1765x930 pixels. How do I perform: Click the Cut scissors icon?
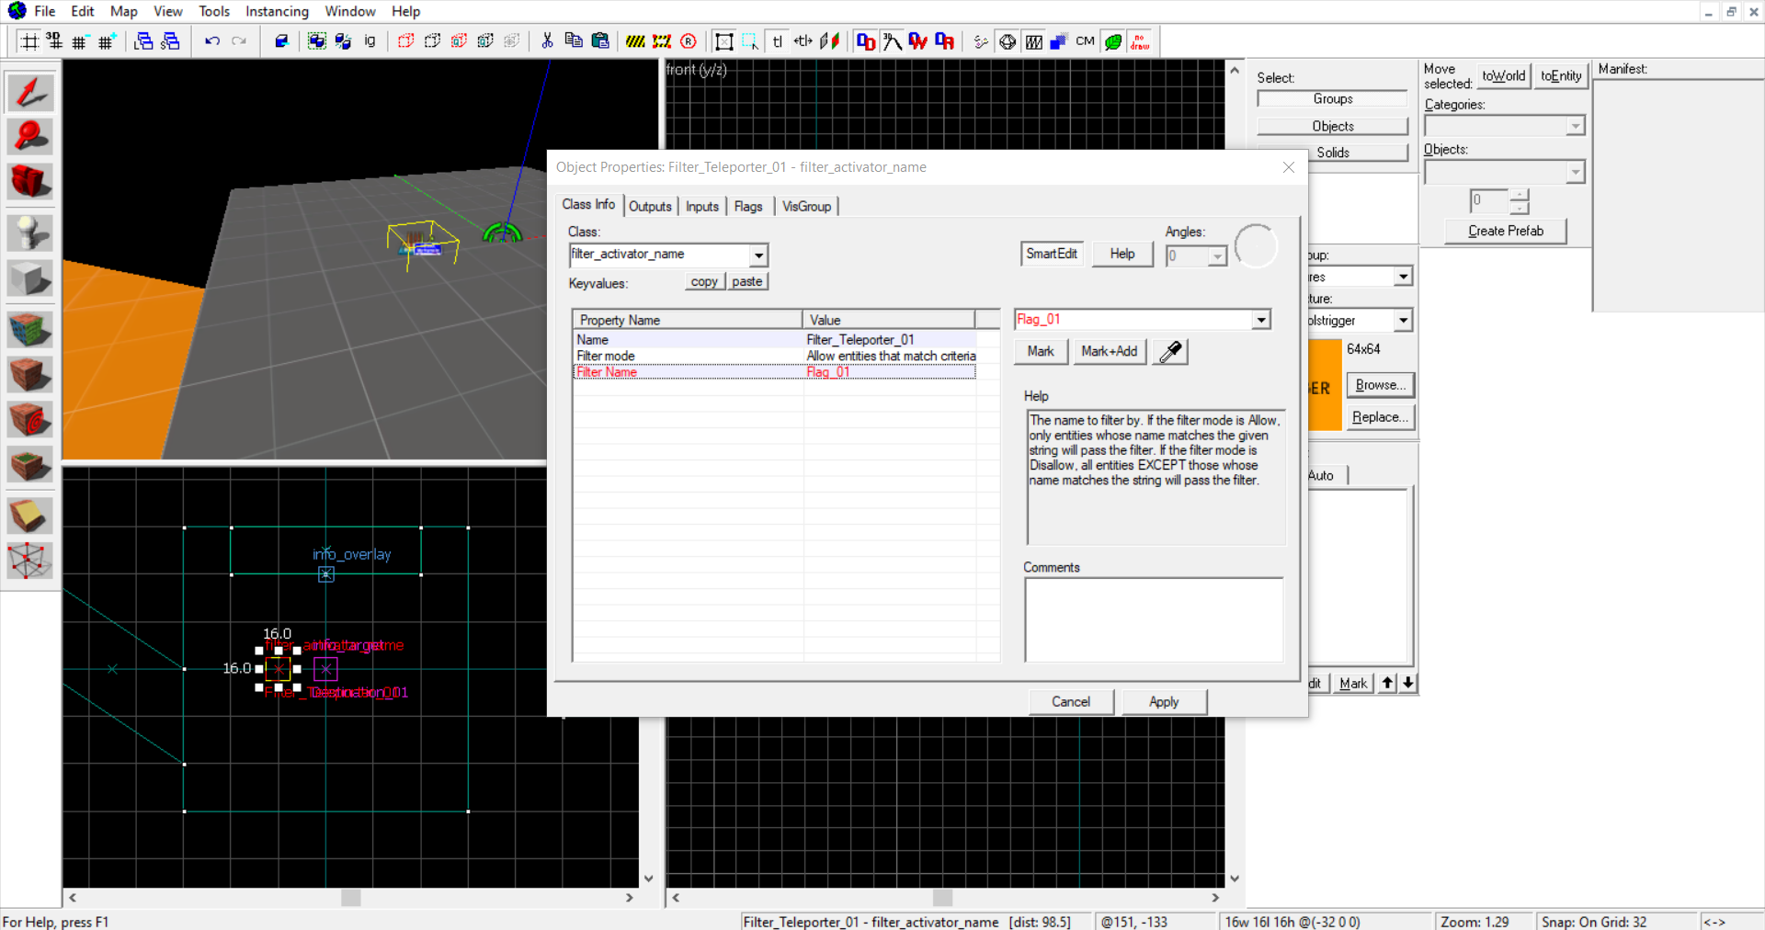[547, 41]
